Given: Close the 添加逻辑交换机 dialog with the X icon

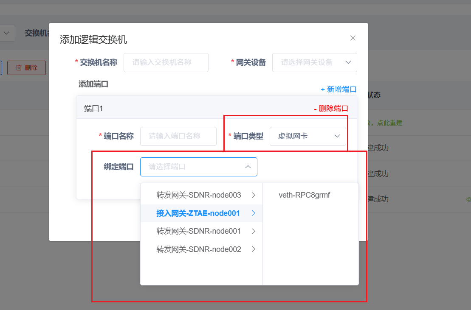Looking at the screenshot, I should 353,38.
